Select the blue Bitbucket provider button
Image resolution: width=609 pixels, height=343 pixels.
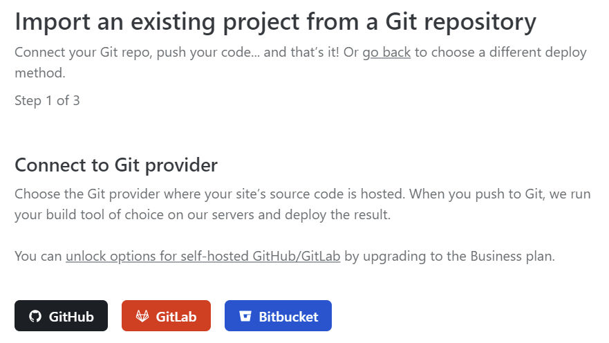(x=278, y=316)
